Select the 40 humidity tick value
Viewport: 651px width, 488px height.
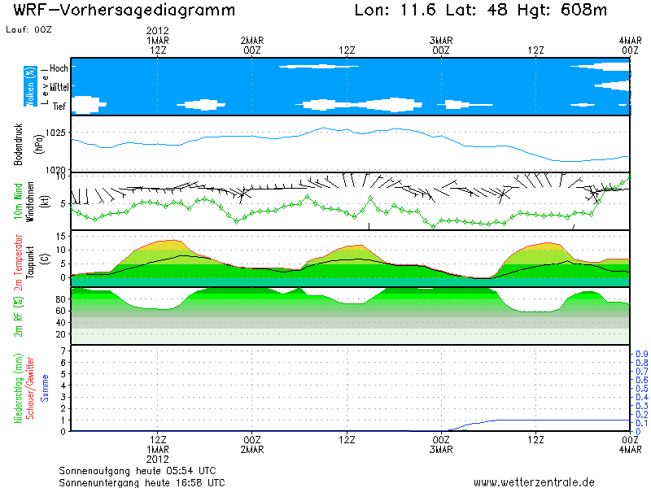(x=60, y=322)
